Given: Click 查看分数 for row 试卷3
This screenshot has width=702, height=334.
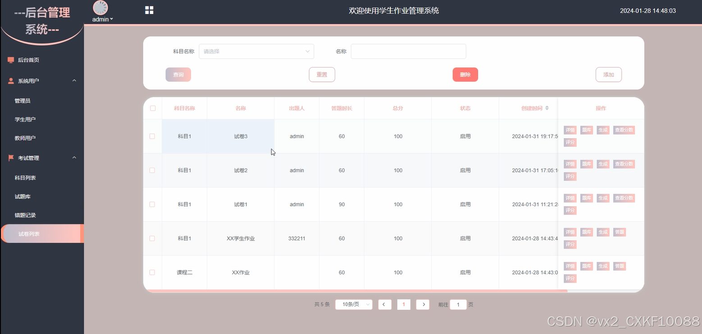Looking at the screenshot, I should tap(624, 130).
